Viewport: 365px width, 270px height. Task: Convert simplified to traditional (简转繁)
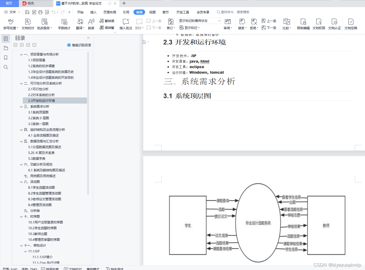point(107,28)
